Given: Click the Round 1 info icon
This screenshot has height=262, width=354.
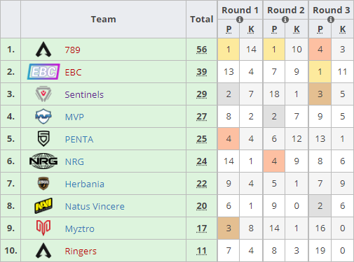Looking at the screenshot, I should [240, 20].
